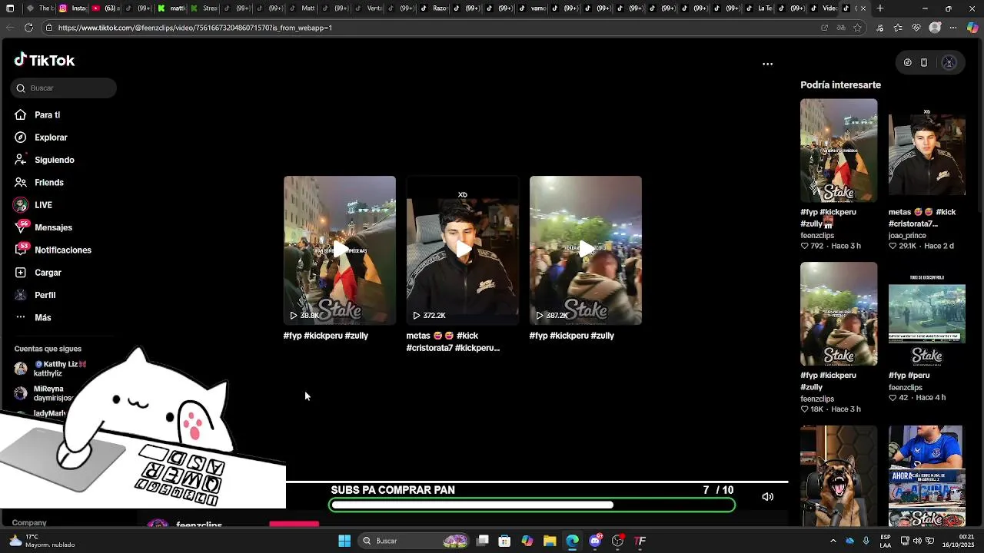Click the weather widget showing 17°C
The image size is (984, 553).
(x=42, y=541)
